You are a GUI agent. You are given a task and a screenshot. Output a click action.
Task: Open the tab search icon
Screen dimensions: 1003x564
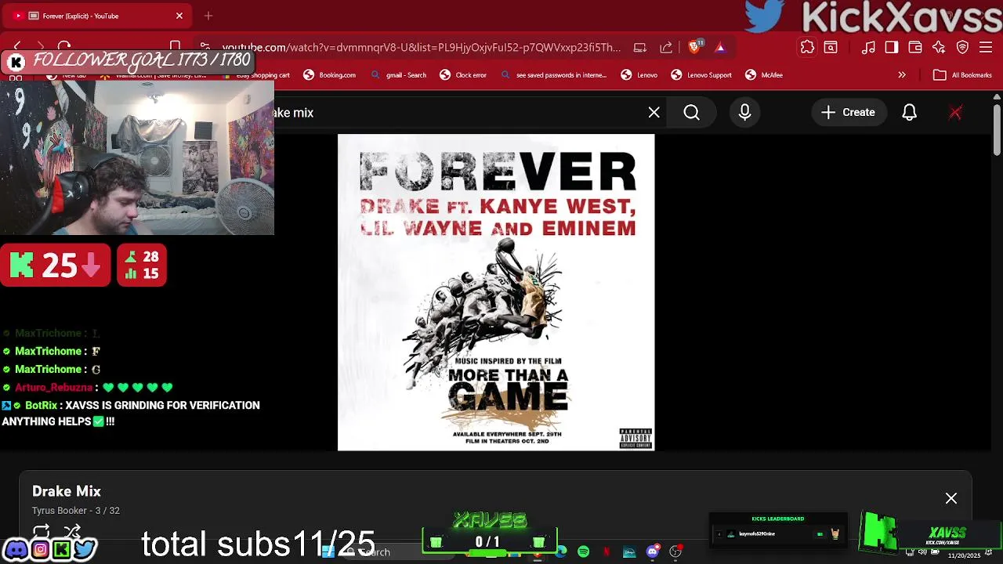pos(831,47)
